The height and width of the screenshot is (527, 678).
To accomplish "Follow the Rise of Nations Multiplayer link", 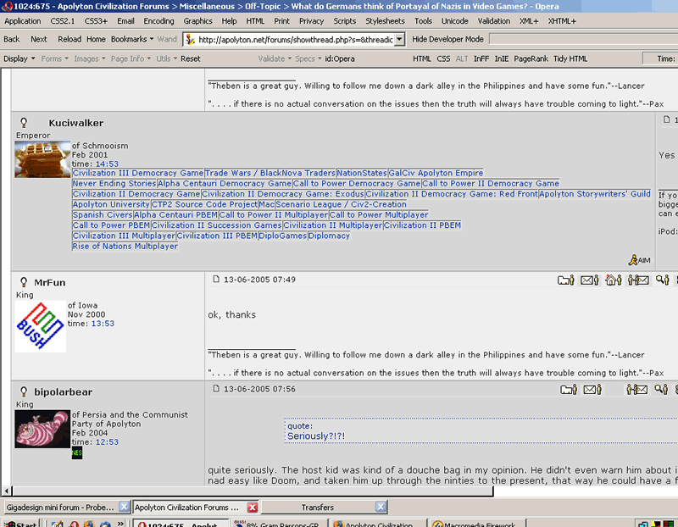I will 125,246.
